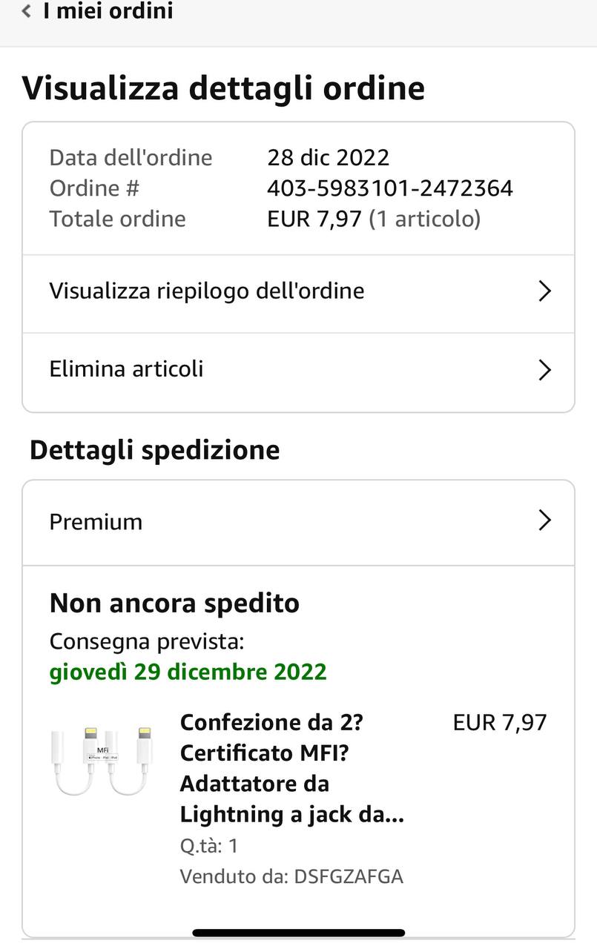This screenshot has width=597, height=949.
Task: Open the Lightning adapter product thumbnail
Action: tap(102, 761)
